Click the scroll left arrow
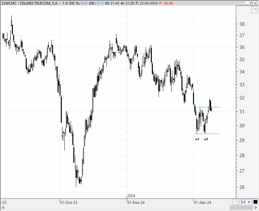Screen dimensions: 259x211 pyautogui.click(x=3, y=207)
